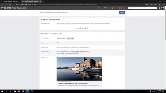Add this page to favorites with the star icon
Screen dimensions: 166x93
click(x=143, y=4)
